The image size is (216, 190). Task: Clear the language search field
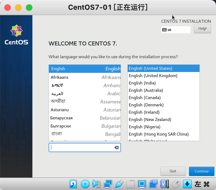(x=116, y=148)
